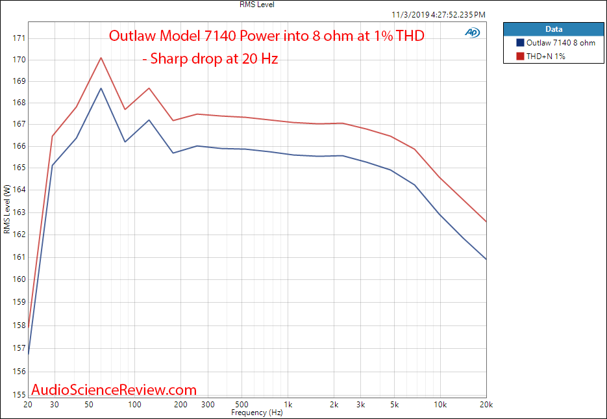Click the blue curve peak near 168.7 W

click(101, 88)
